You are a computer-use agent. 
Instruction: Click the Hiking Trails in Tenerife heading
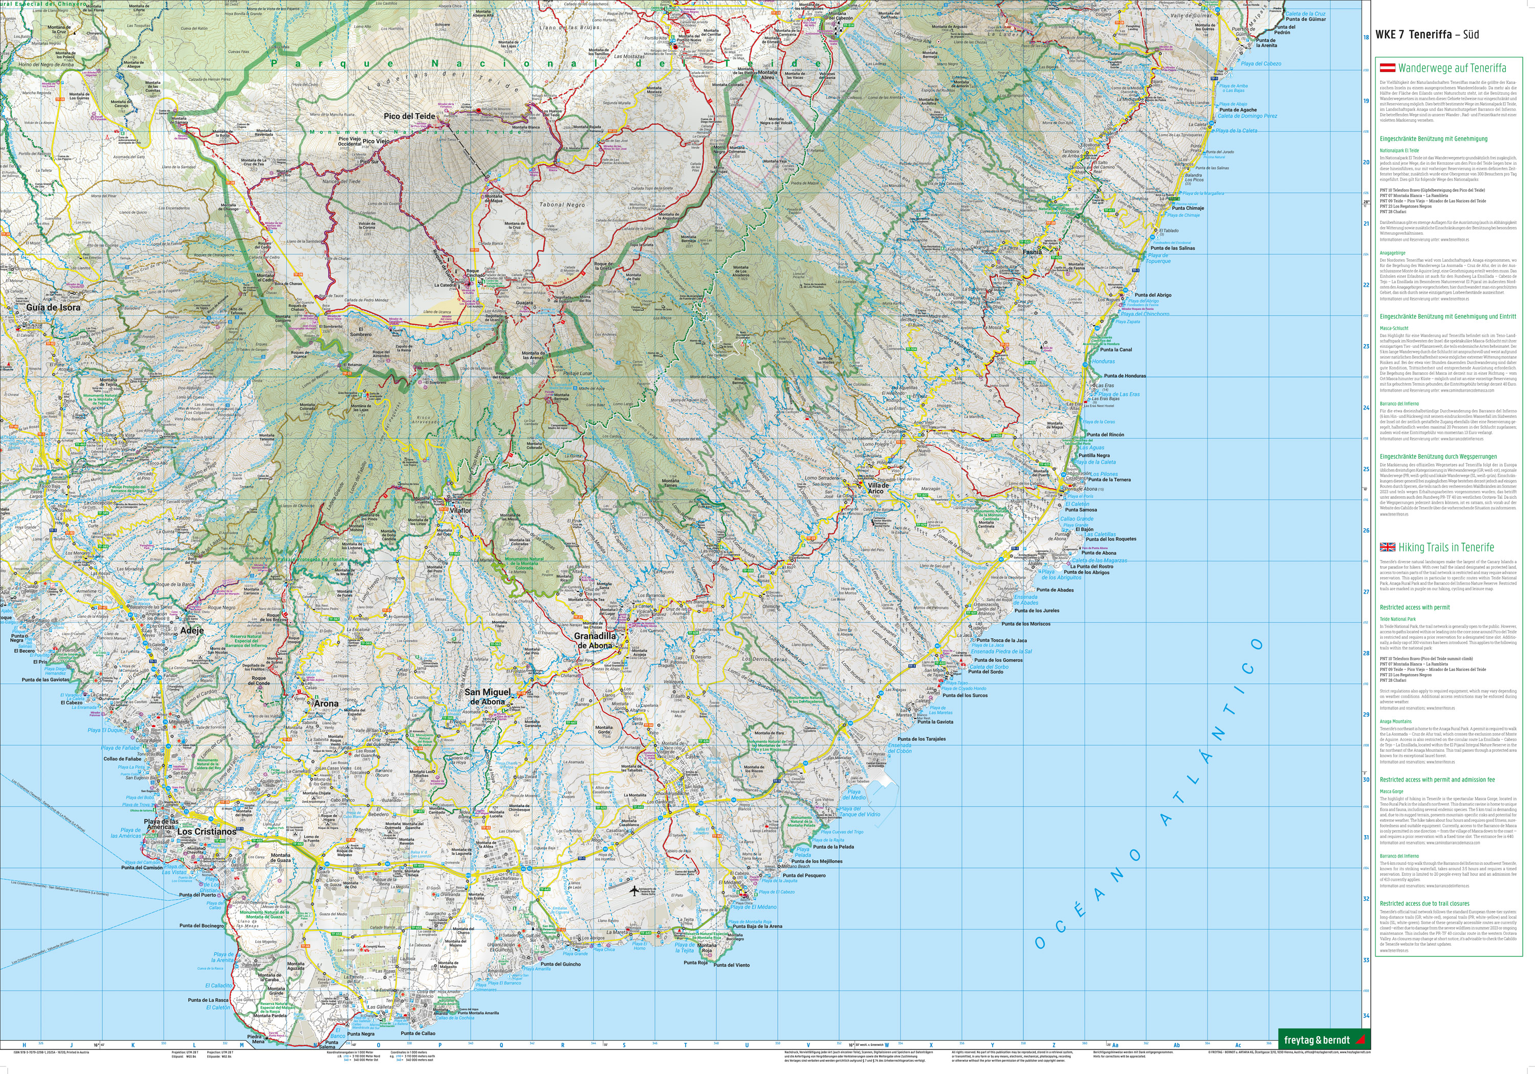(x=1445, y=547)
